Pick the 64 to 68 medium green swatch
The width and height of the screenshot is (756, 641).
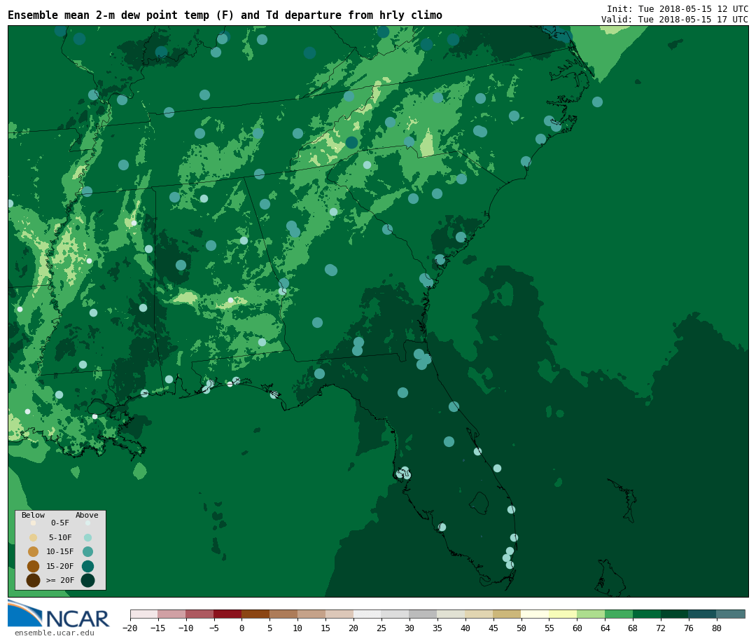[619, 614]
